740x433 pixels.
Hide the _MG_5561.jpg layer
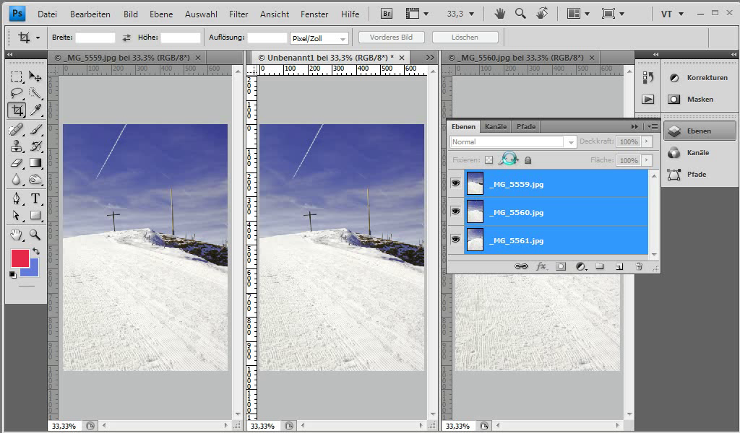tap(455, 240)
